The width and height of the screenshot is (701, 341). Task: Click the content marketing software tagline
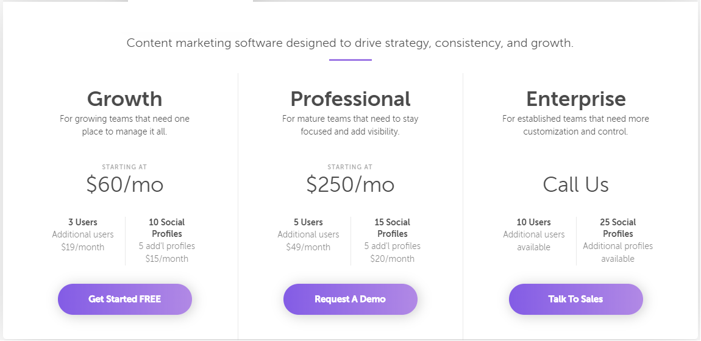pos(350,43)
